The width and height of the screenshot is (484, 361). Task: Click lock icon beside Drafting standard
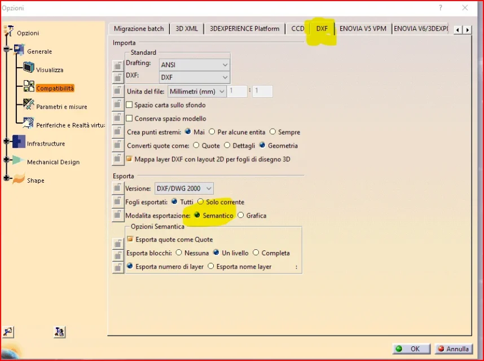[117, 65]
